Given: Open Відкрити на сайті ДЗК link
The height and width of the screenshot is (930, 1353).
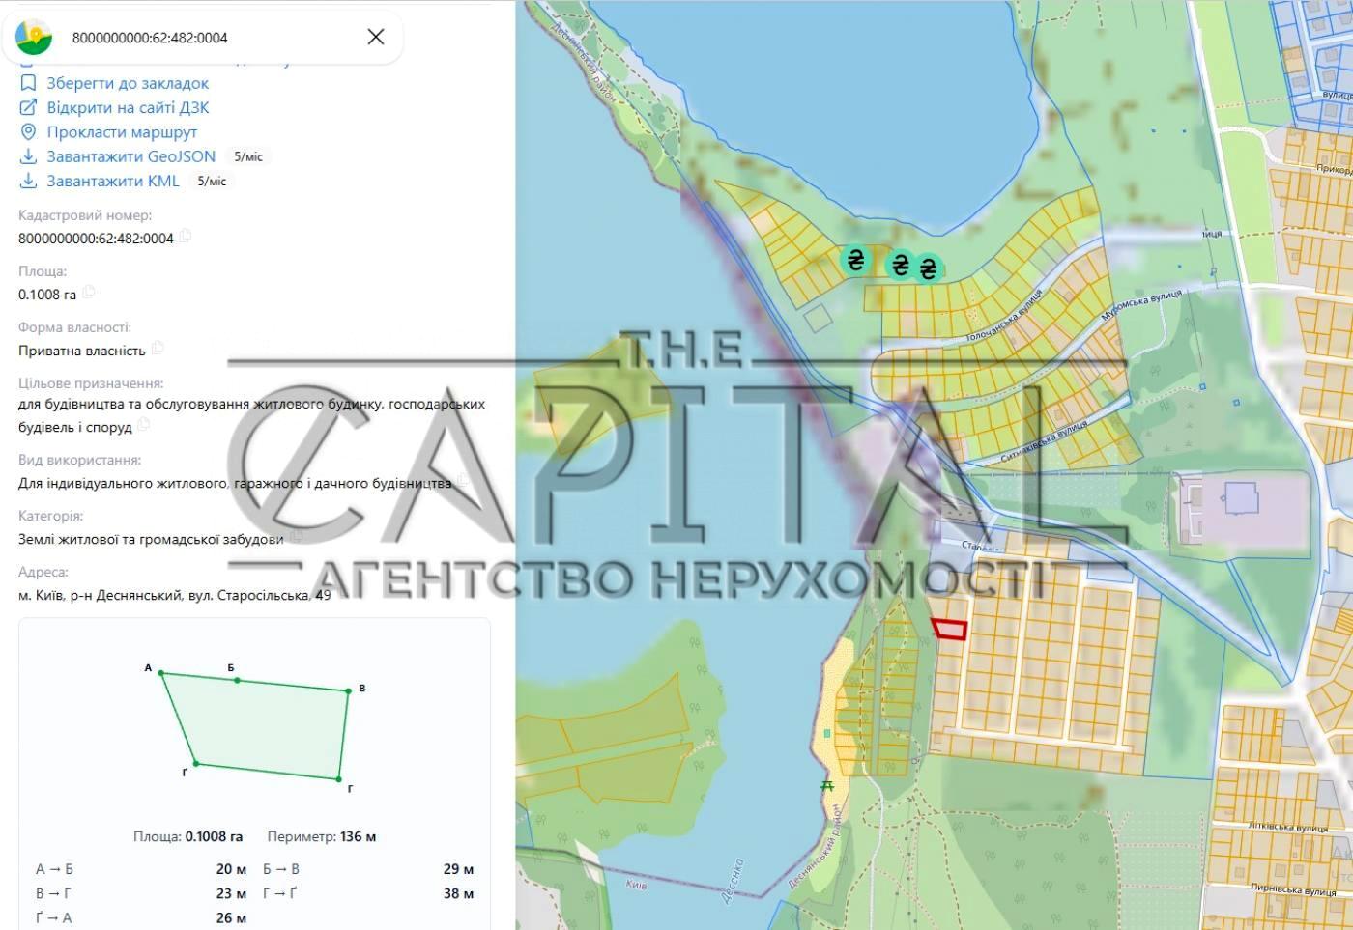Looking at the screenshot, I should point(128,107).
